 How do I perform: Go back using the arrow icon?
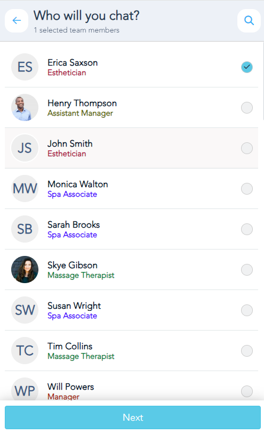17,21
